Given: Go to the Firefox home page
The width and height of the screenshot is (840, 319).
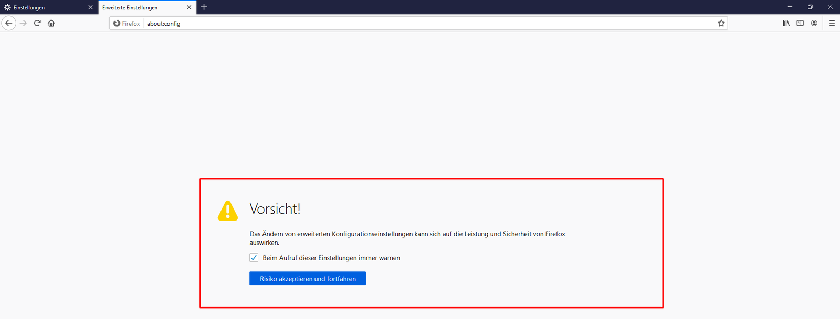Looking at the screenshot, I should point(51,23).
